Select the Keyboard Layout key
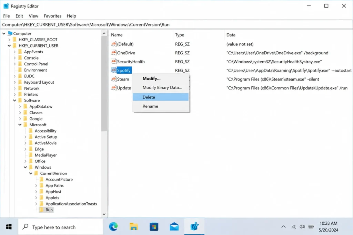Viewport: 353px width, 235px height. click(x=39, y=82)
